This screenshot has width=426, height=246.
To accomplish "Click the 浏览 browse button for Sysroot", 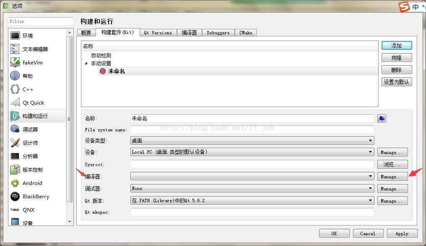I will [x=392, y=164].
